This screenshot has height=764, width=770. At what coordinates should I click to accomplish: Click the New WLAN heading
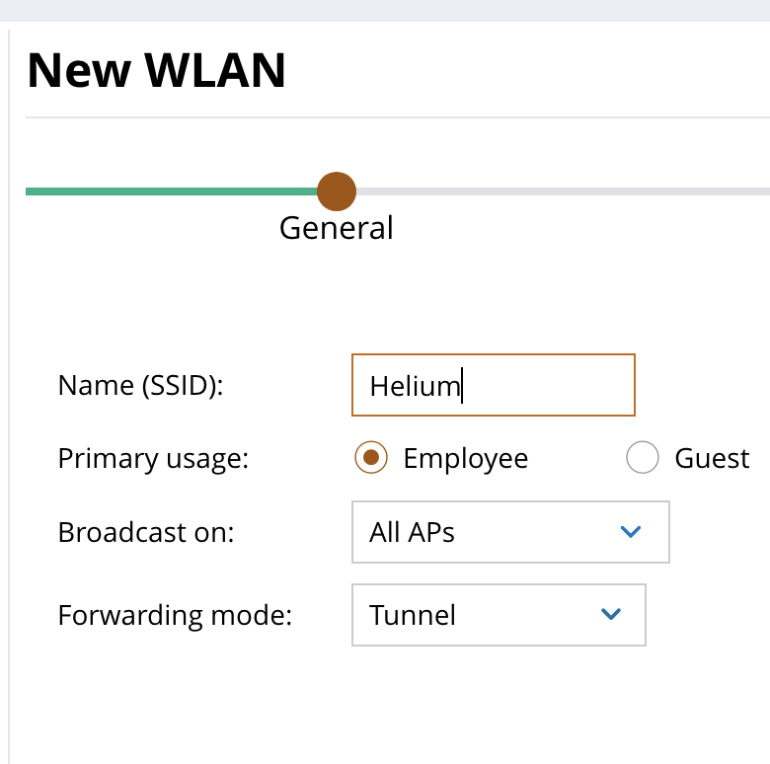156,71
